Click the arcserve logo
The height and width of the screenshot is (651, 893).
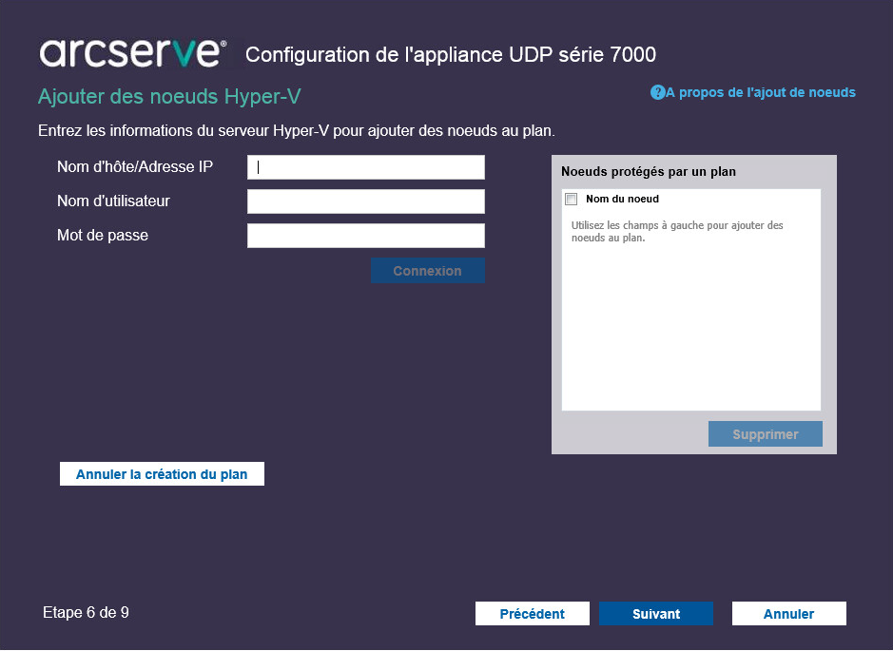tap(133, 53)
